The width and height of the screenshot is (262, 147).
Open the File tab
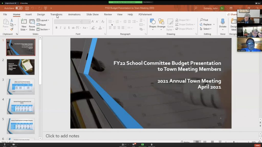point(5,15)
